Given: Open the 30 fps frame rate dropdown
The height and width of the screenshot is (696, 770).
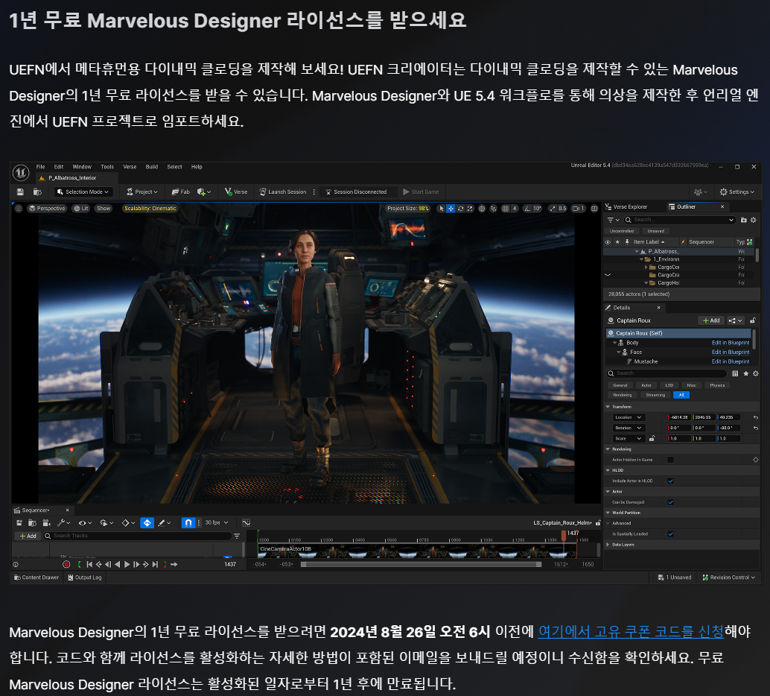Looking at the screenshot, I should [x=217, y=522].
